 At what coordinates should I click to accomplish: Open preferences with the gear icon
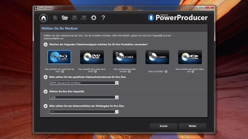pyautogui.click(x=94, y=18)
